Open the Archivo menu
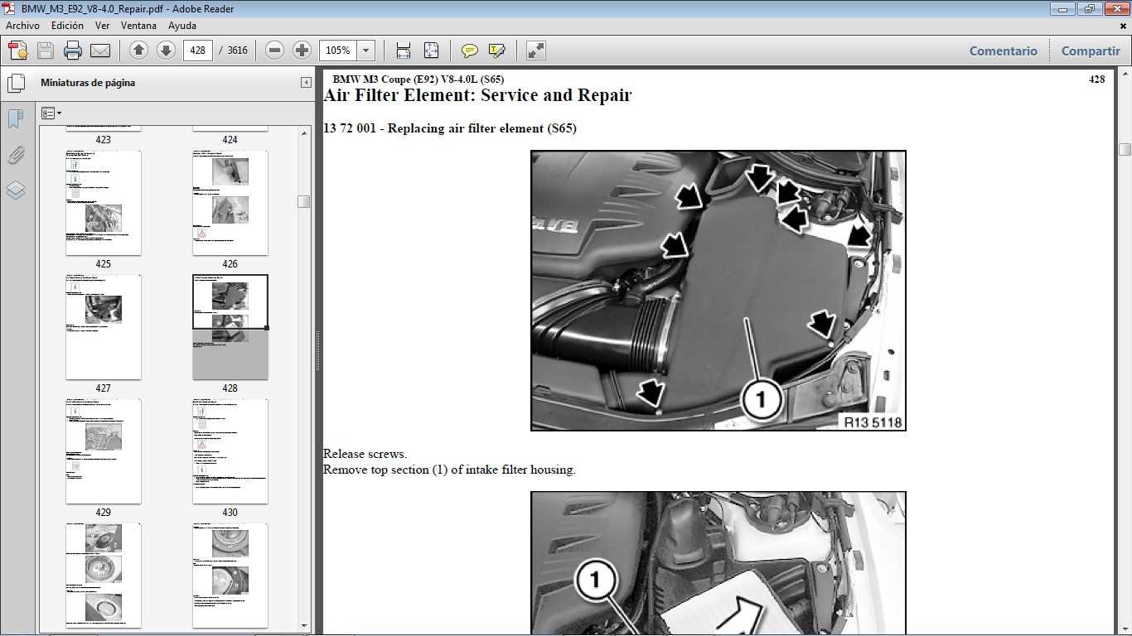The width and height of the screenshot is (1132, 636). [22, 26]
